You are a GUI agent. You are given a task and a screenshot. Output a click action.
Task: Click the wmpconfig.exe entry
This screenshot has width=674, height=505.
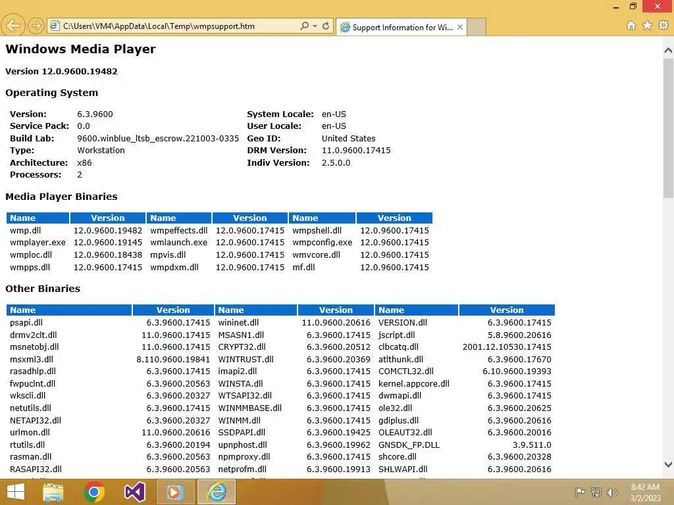click(322, 242)
